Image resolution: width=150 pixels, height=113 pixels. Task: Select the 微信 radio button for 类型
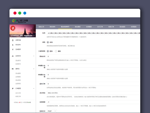point(48,42)
